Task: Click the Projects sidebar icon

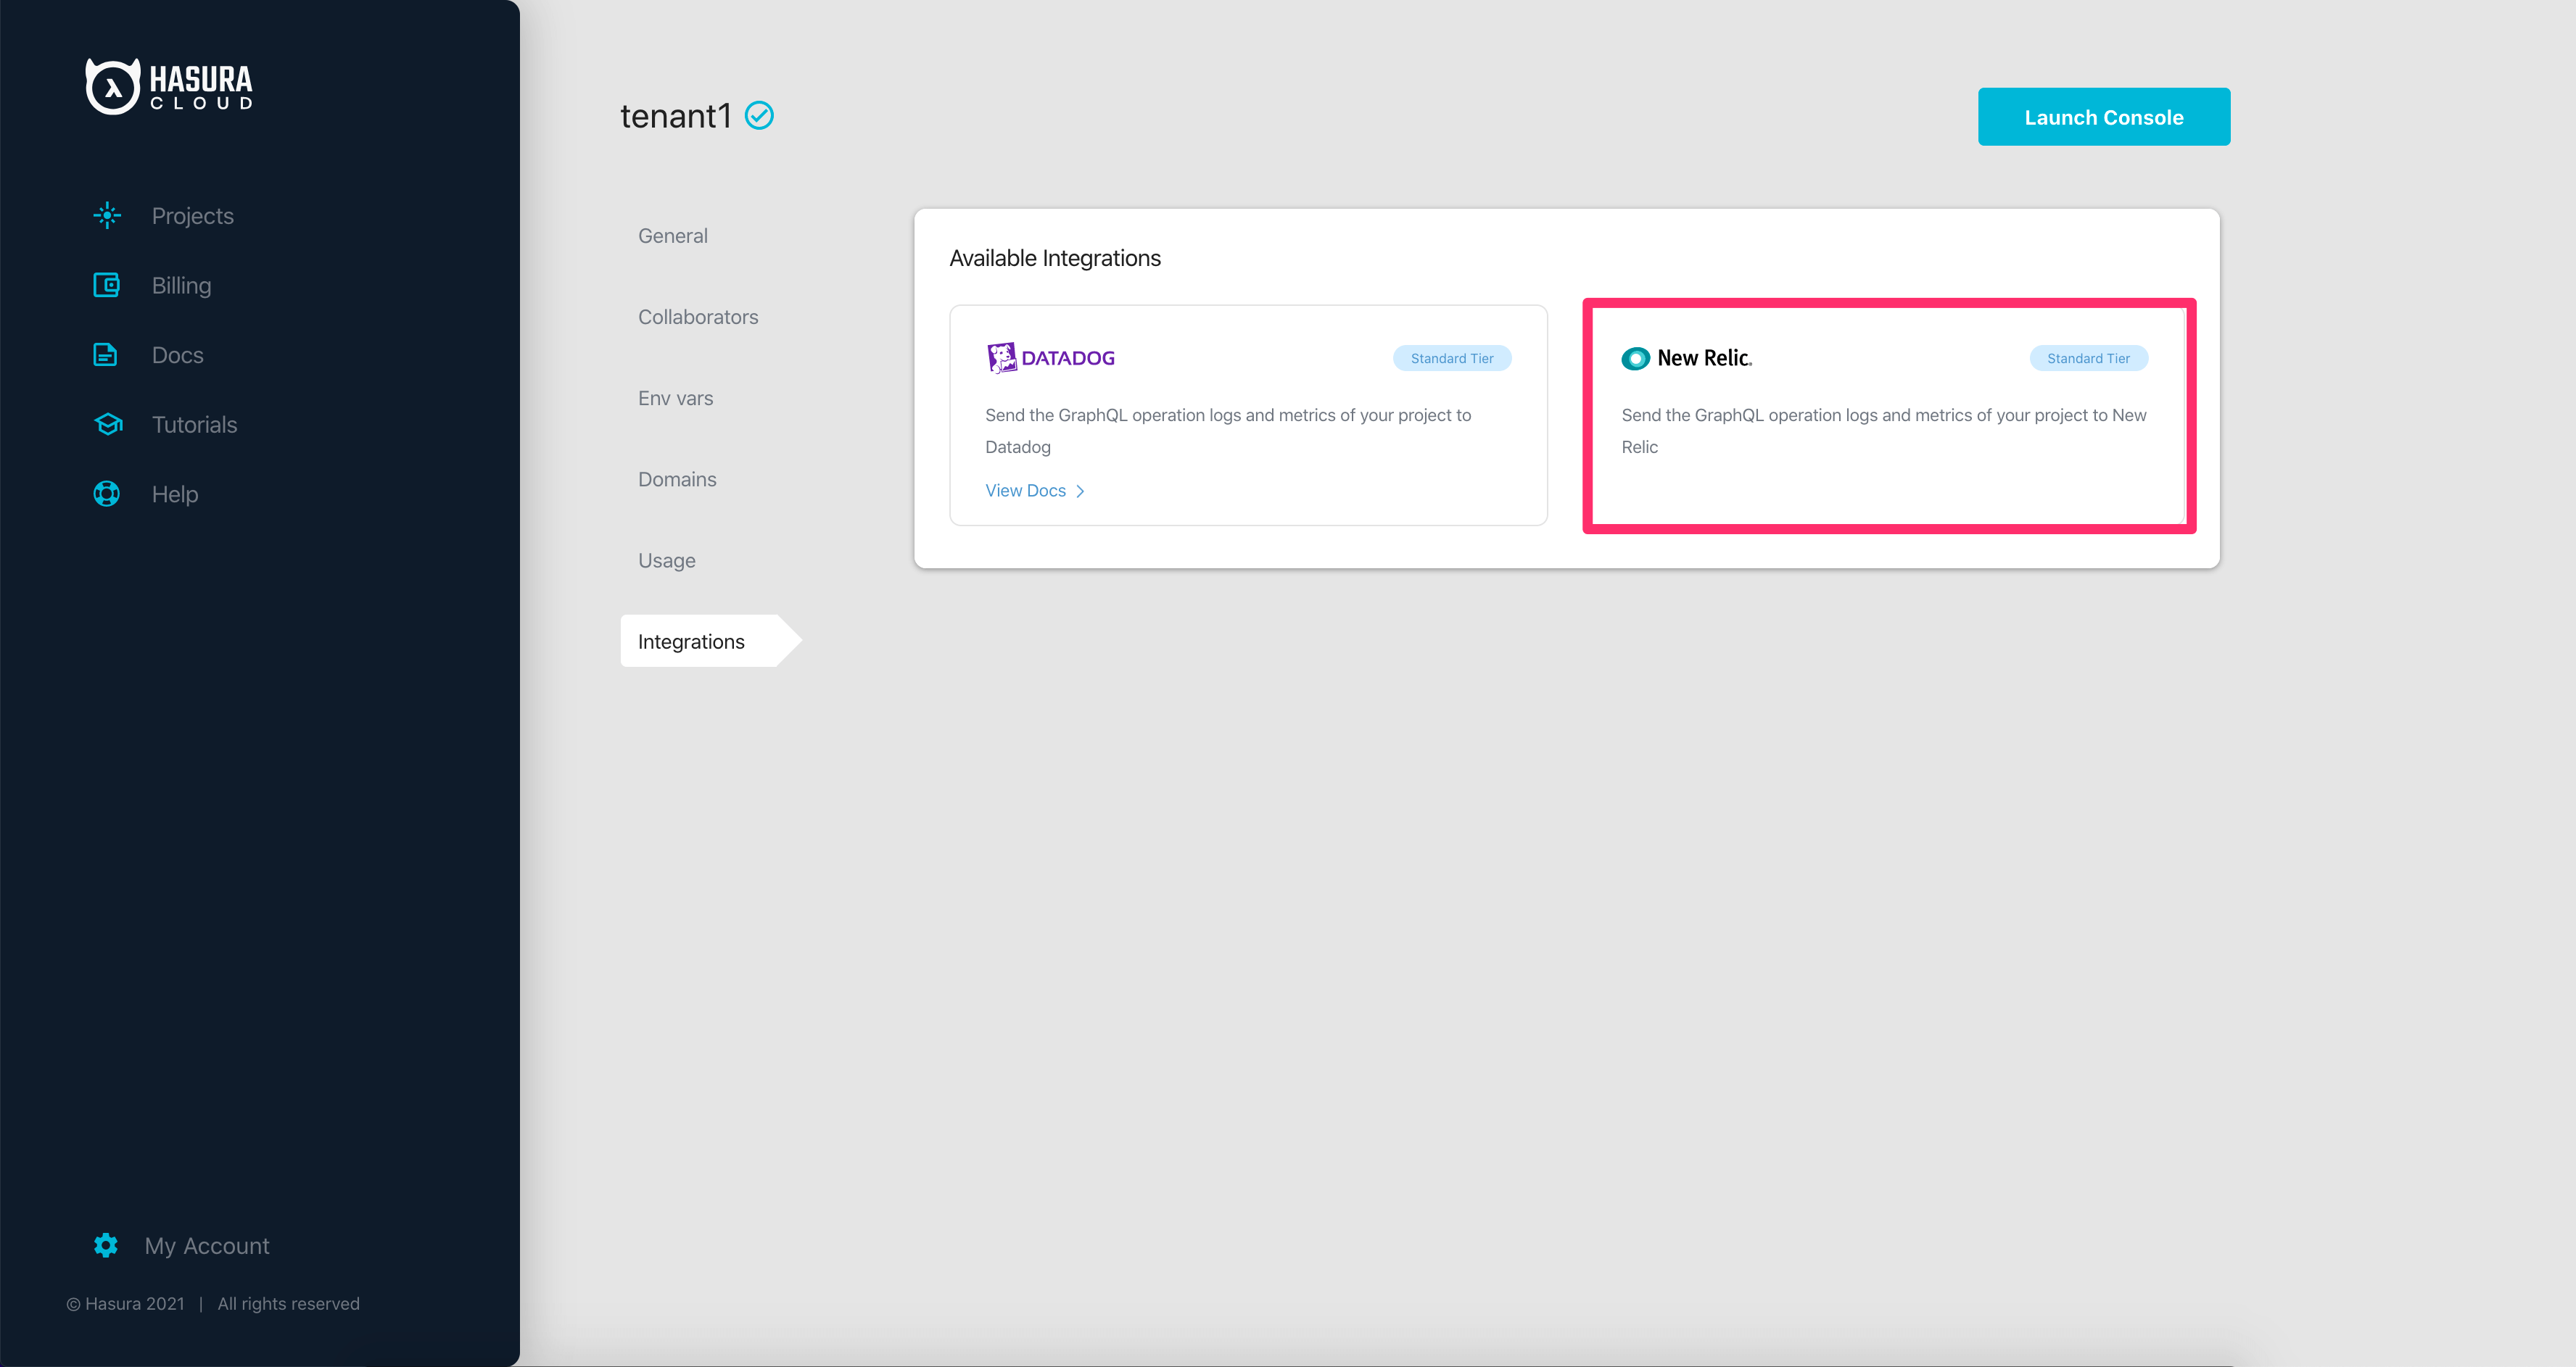Action: [107, 216]
